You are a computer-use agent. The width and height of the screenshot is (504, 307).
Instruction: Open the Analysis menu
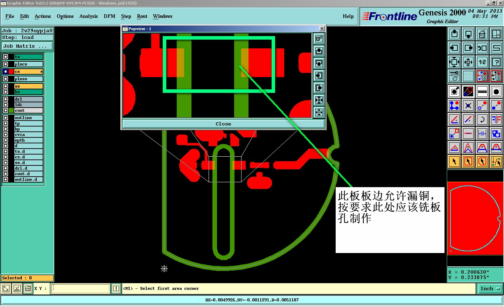point(89,16)
